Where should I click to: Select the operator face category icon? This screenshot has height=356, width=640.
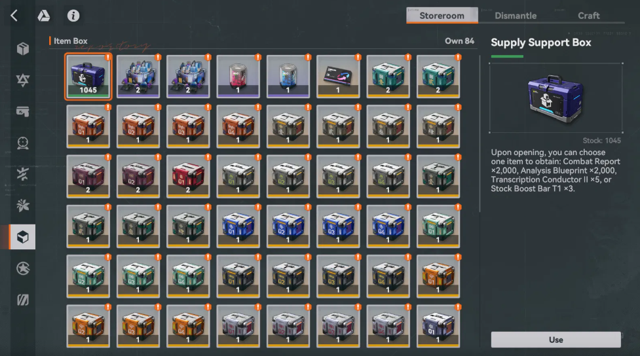point(23,143)
